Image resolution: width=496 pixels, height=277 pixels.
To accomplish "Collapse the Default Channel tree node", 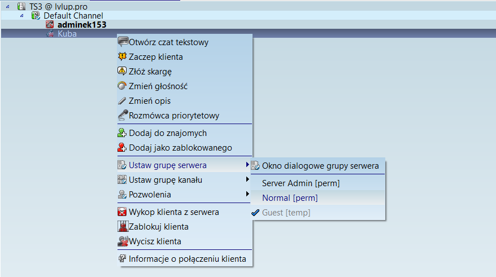I will coord(22,16).
